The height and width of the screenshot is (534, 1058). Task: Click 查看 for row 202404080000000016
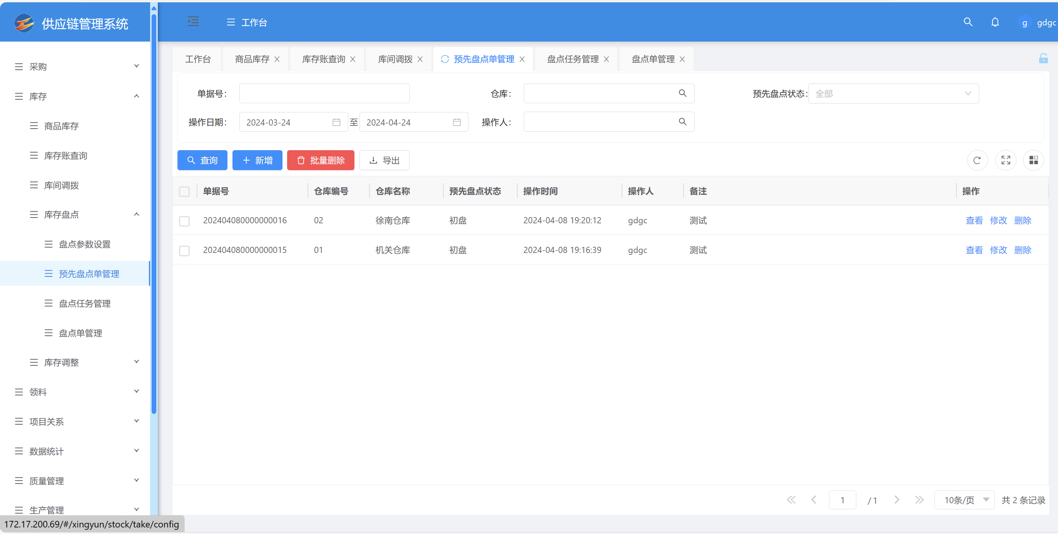(974, 221)
